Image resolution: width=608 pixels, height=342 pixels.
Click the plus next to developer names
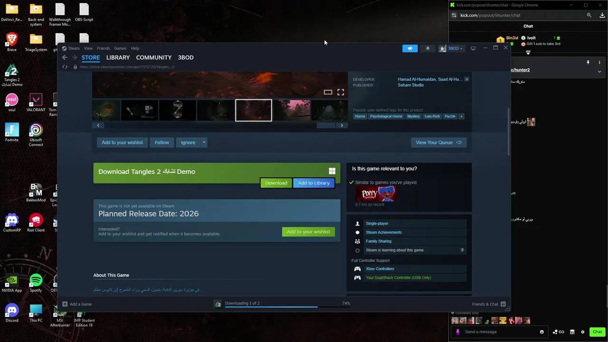coord(466,79)
